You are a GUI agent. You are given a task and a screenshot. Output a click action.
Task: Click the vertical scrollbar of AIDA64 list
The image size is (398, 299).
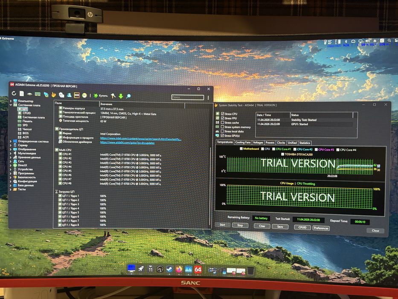pos(211,186)
